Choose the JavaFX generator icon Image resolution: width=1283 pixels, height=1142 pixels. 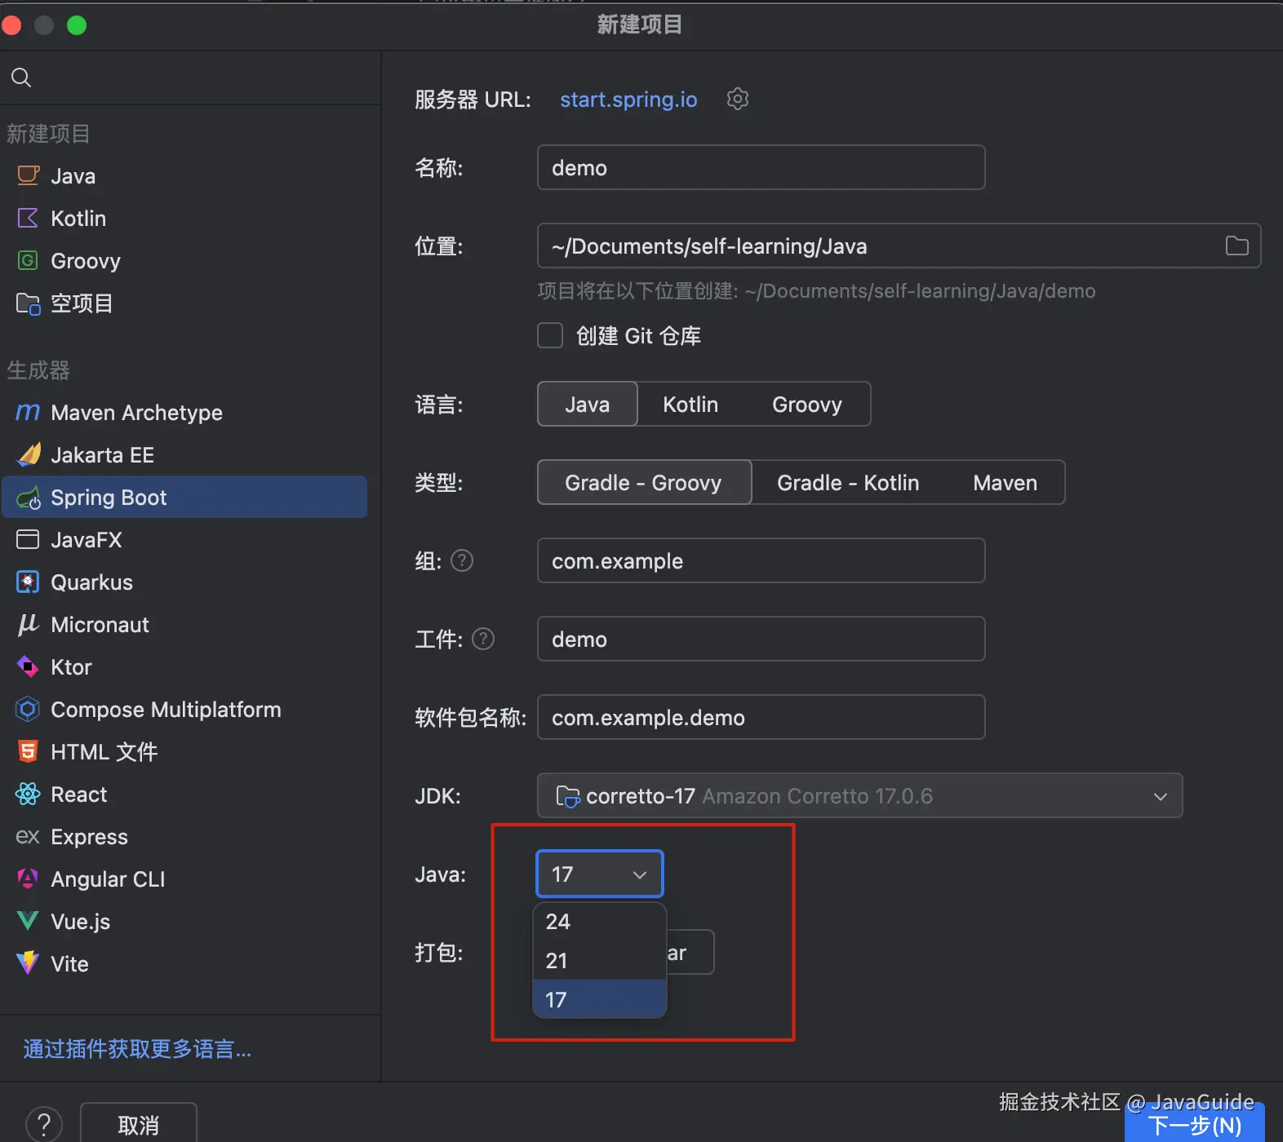[28, 539]
